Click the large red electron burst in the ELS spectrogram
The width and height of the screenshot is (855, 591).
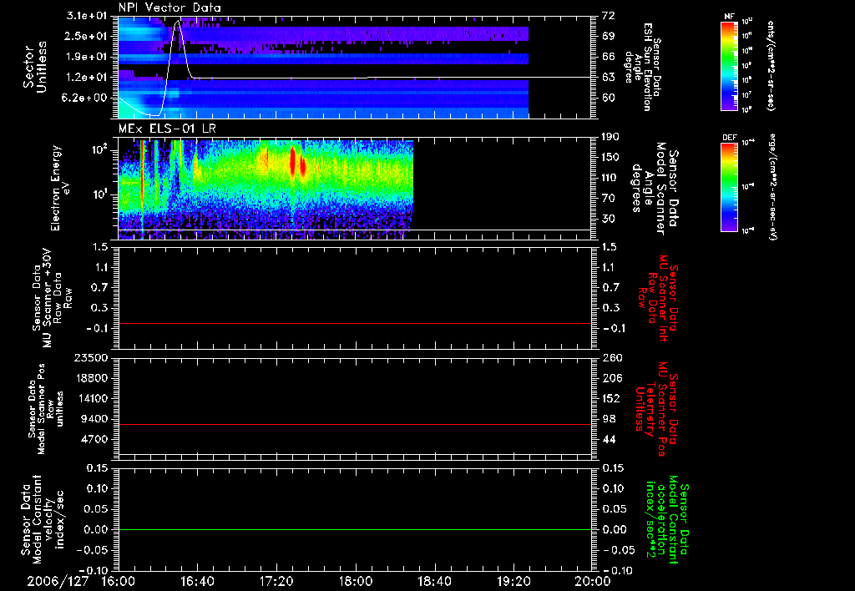pos(293,160)
